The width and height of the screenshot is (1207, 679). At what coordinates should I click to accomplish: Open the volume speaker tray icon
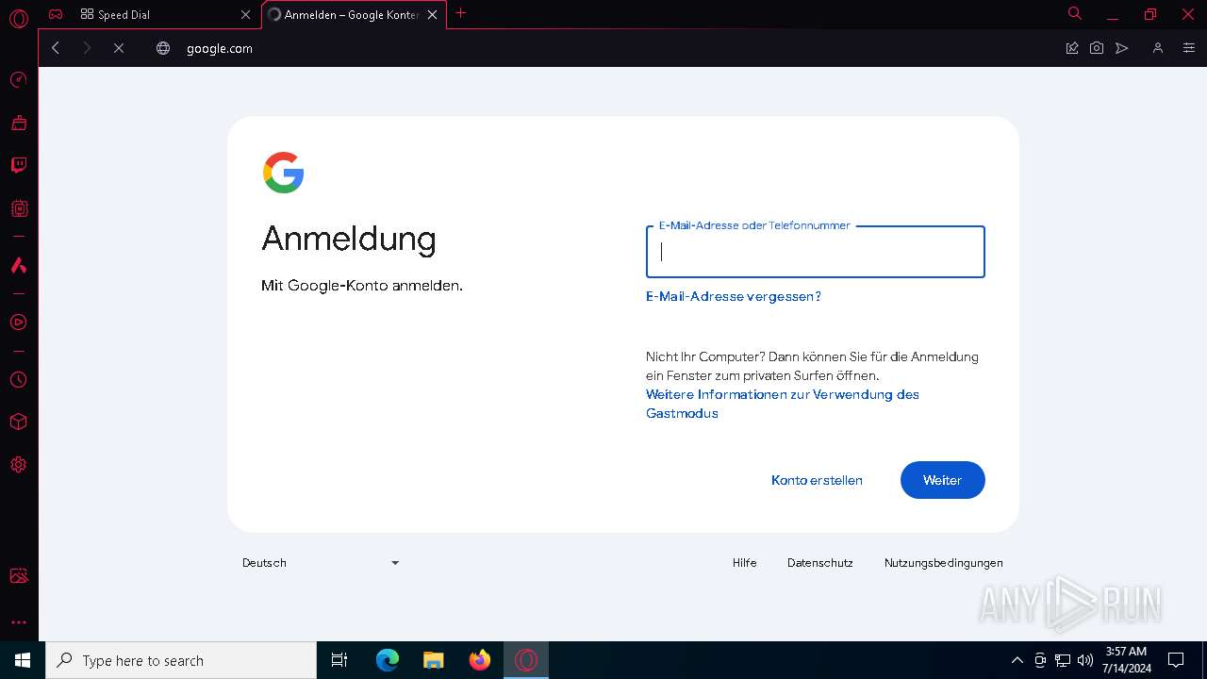coord(1085,660)
